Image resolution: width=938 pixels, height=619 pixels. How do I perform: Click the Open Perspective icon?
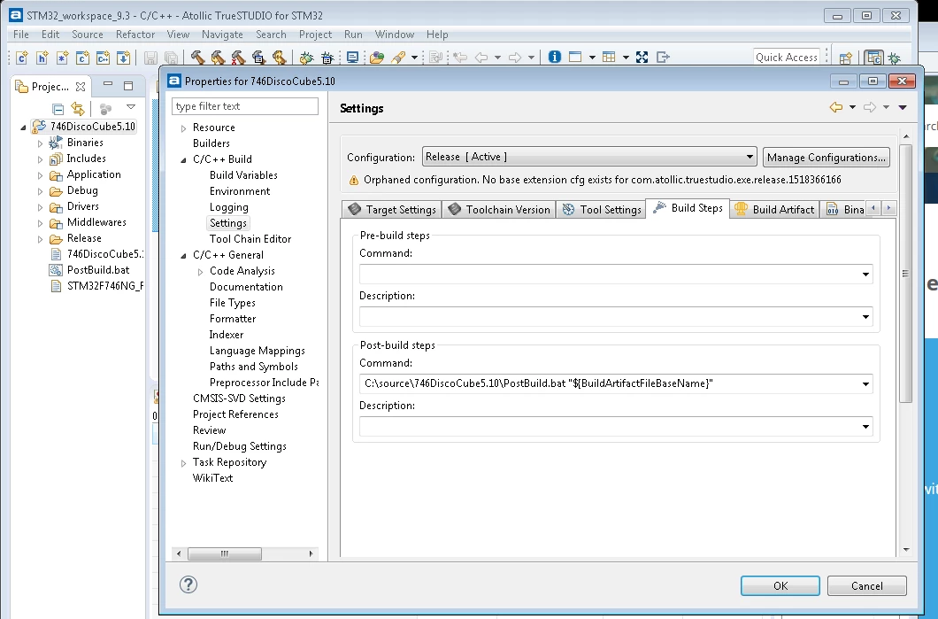[846, 58]
